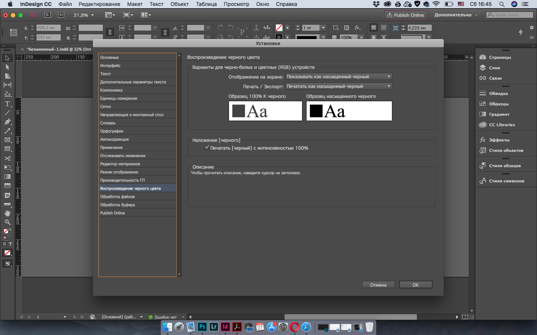Image resolution: width=537 pixels, height=335 pixels.
Task: Launch Photoshop from the Dock
Action: (202, 327)
